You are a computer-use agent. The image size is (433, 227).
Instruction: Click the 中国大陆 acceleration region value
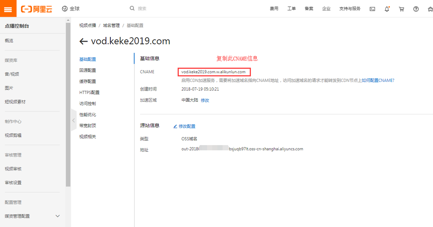click(x=190, y=100)
